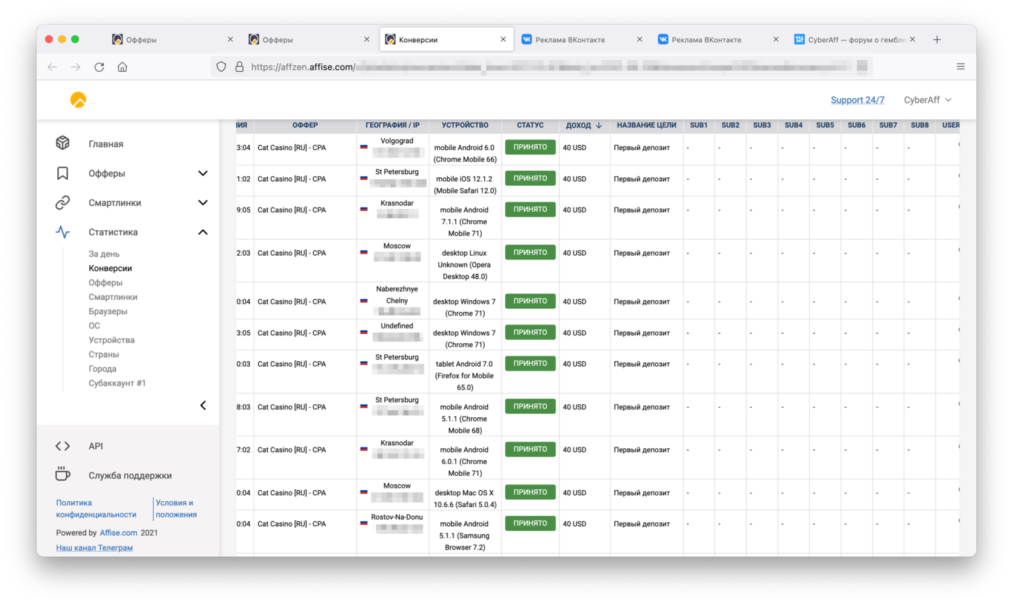Click the СТАТУС column header
Viewport: 1013px width, 605px height.
tap(530, 125)
